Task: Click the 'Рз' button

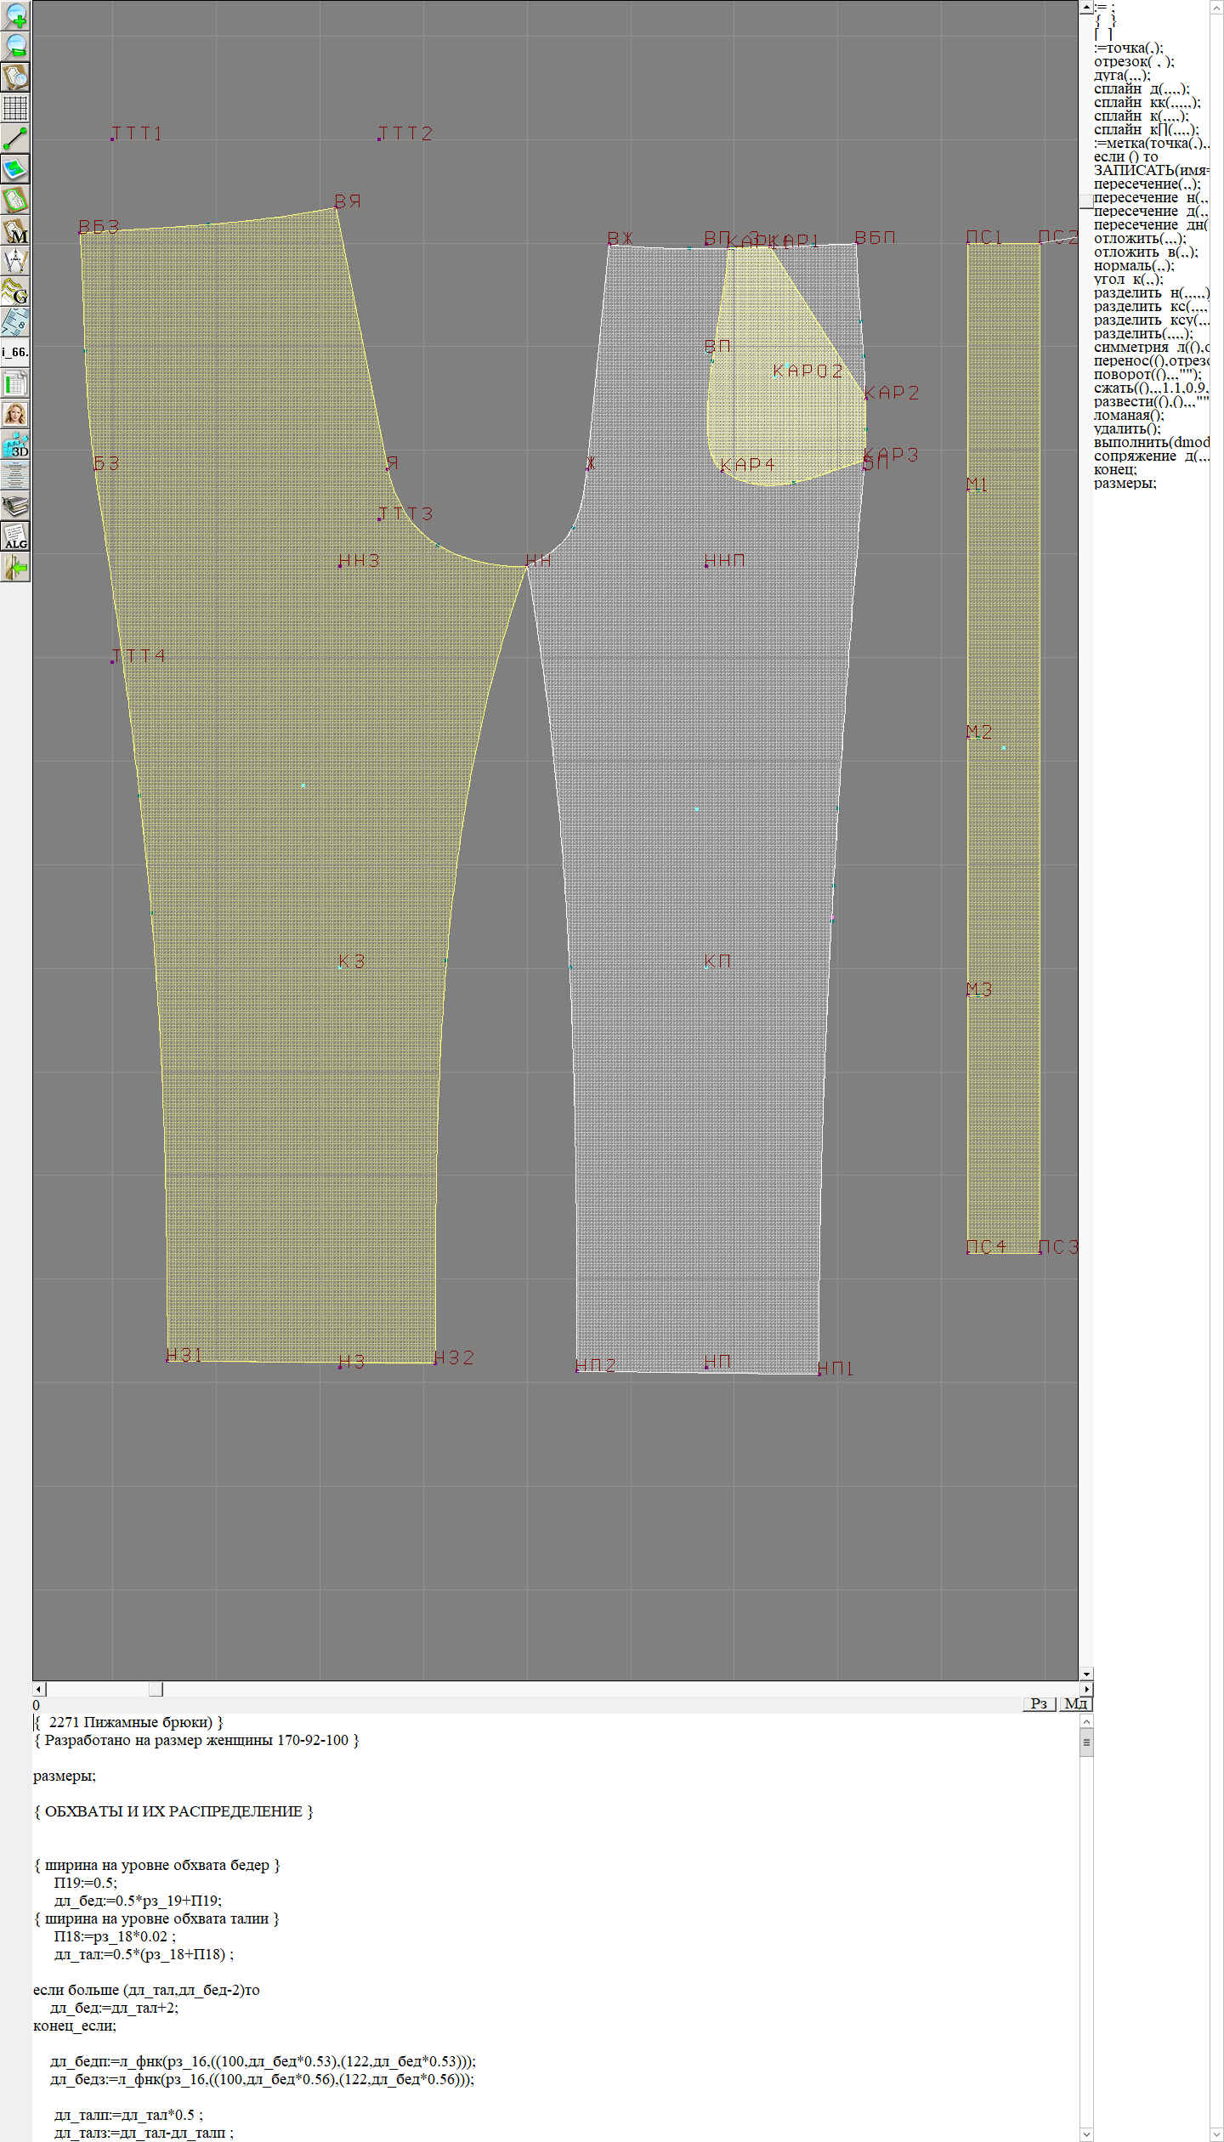Action: [x=1039, y=1703]
